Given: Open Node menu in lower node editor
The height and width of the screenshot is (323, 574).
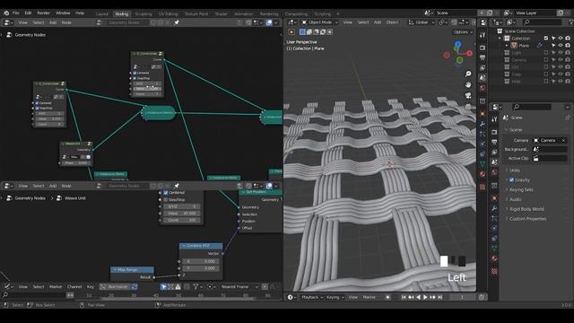Looking at the screenshot, I should (x=66, y=186).
